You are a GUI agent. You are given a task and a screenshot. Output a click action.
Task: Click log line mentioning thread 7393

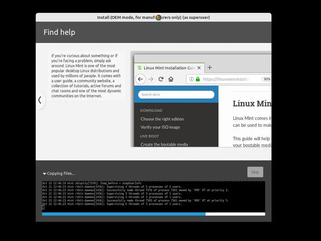(x=135, y=201)
